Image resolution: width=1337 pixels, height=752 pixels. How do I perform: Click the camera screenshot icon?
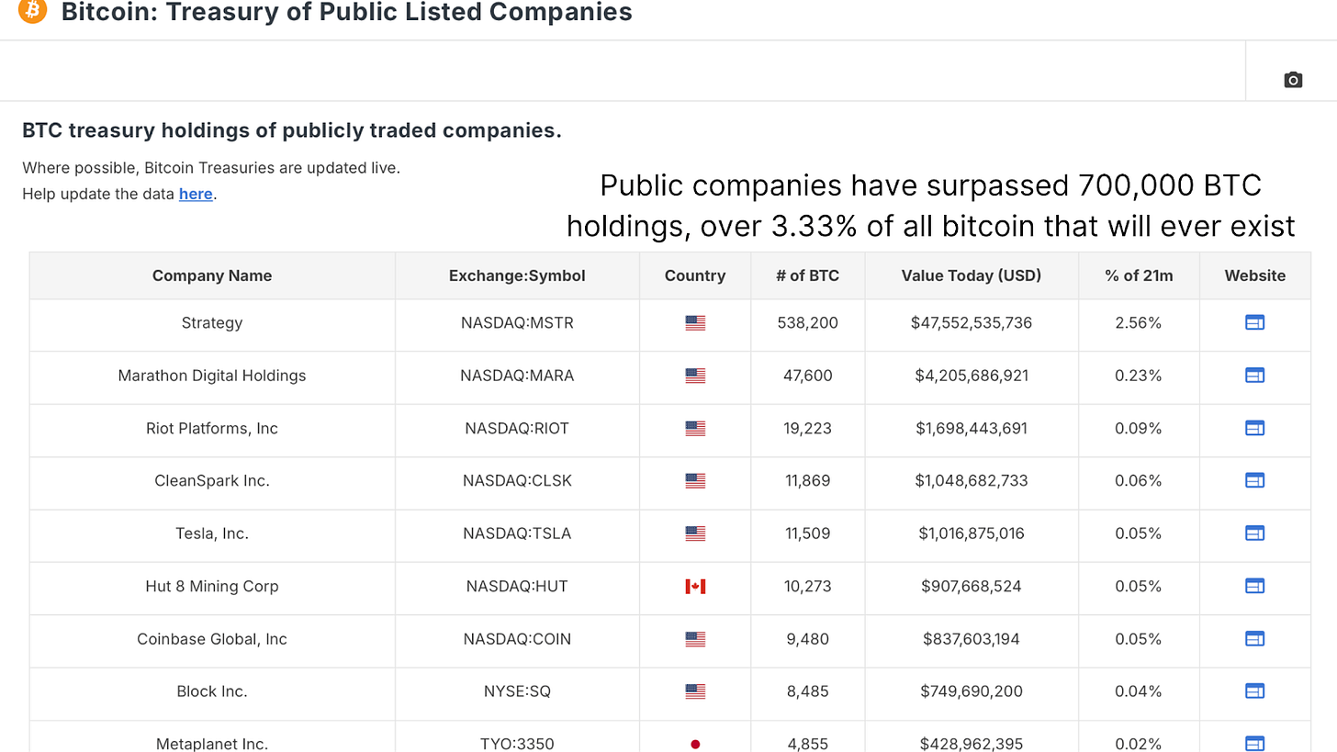pyautogui.click(x=1293, y=80)
